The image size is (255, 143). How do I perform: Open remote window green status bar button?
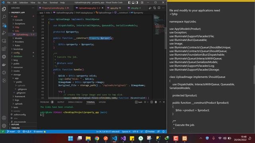click(3, 131)
